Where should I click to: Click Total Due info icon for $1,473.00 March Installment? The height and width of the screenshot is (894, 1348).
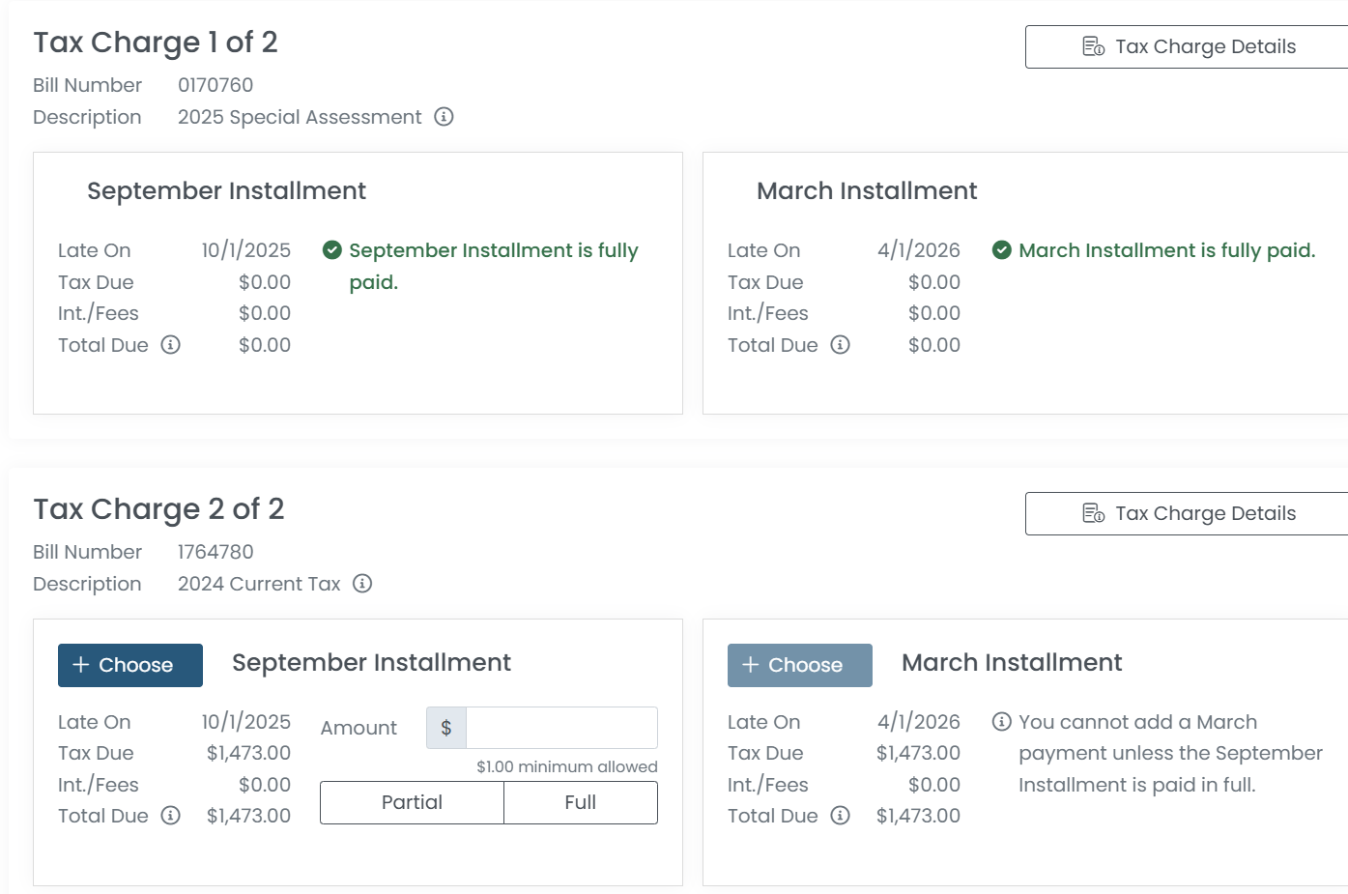coord(841,816)
